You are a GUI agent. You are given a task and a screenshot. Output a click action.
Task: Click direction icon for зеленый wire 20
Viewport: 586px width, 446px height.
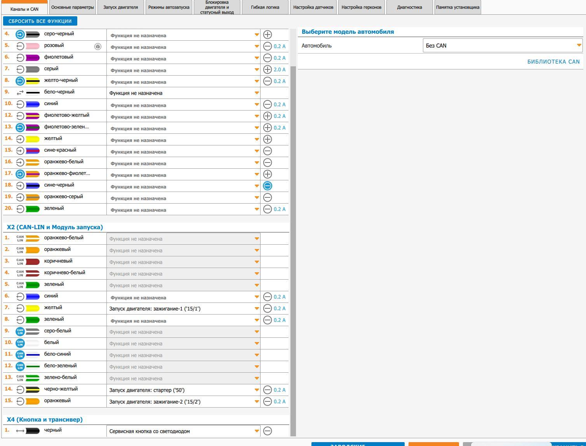pos(20,209)
